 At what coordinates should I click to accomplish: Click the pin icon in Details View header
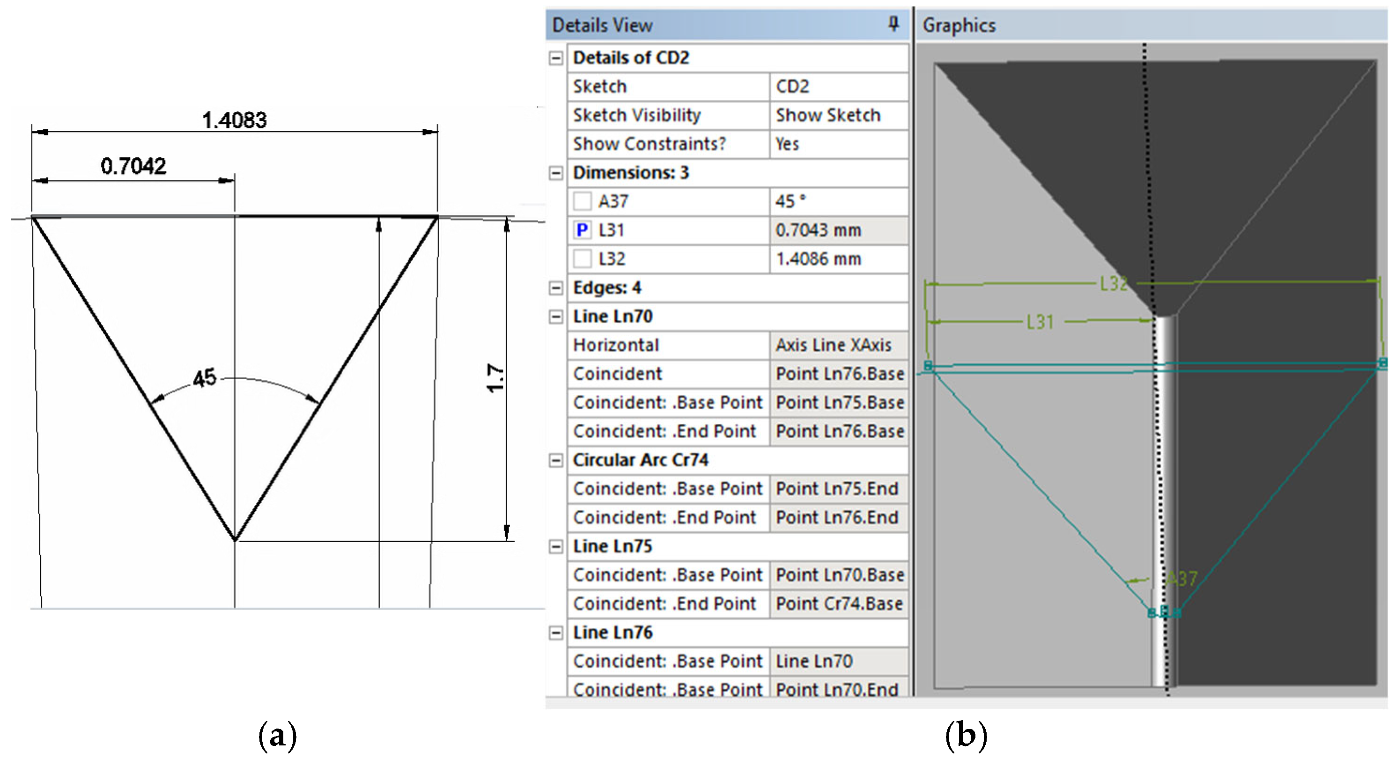tap(893, 24)
